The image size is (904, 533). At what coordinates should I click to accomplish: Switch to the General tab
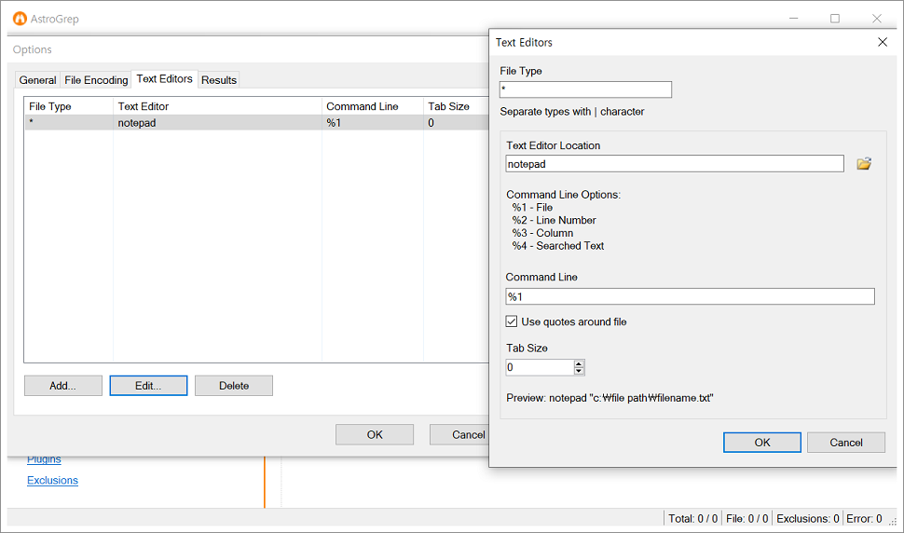37,80
